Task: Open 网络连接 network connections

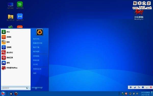Action: click(36, 60)
